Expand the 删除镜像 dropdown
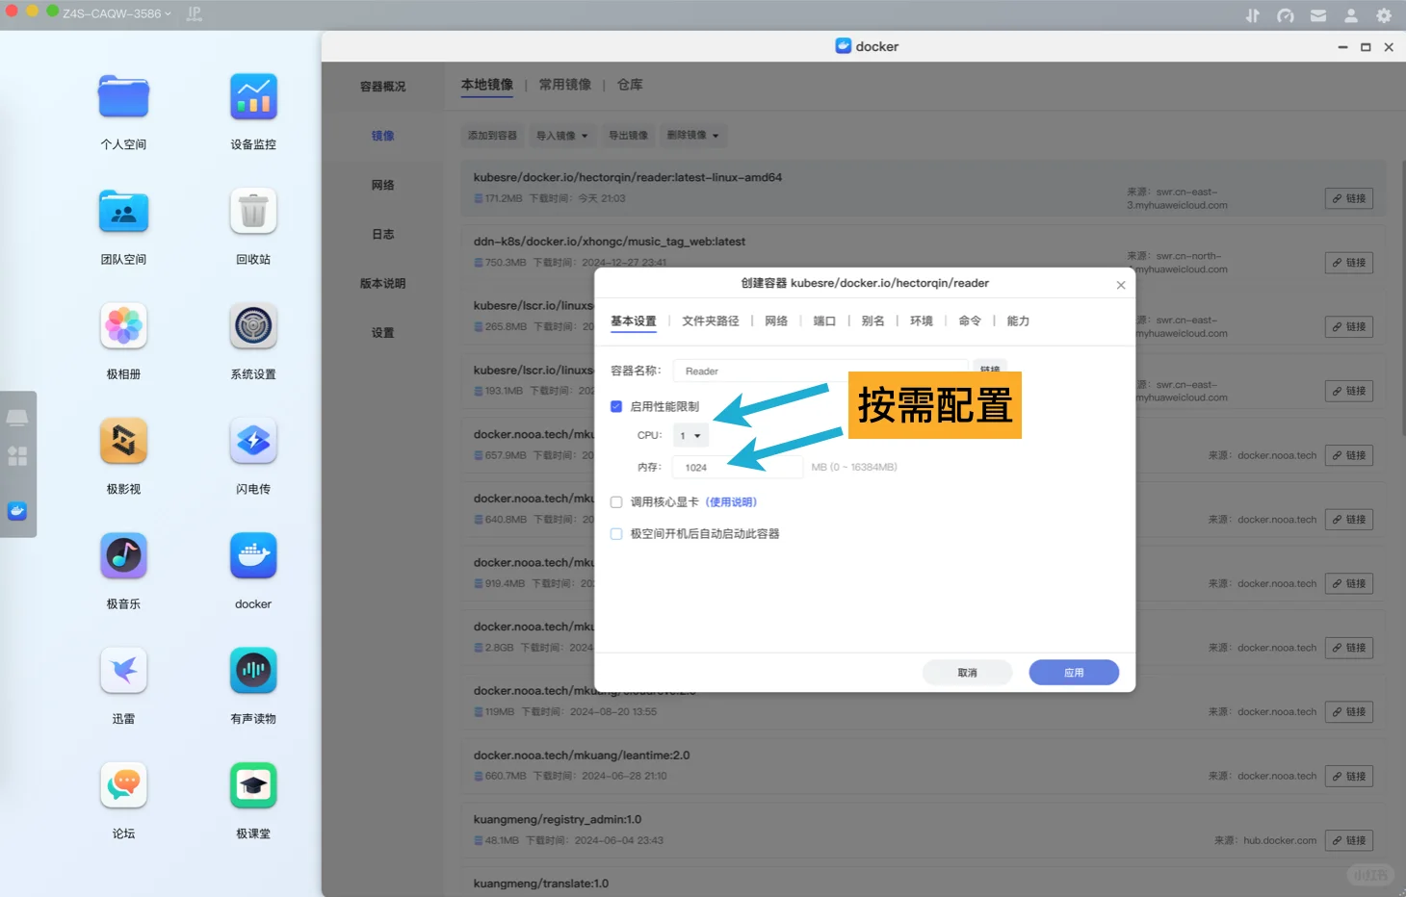Screen dimensions: 1406x897 click(692, 136)
